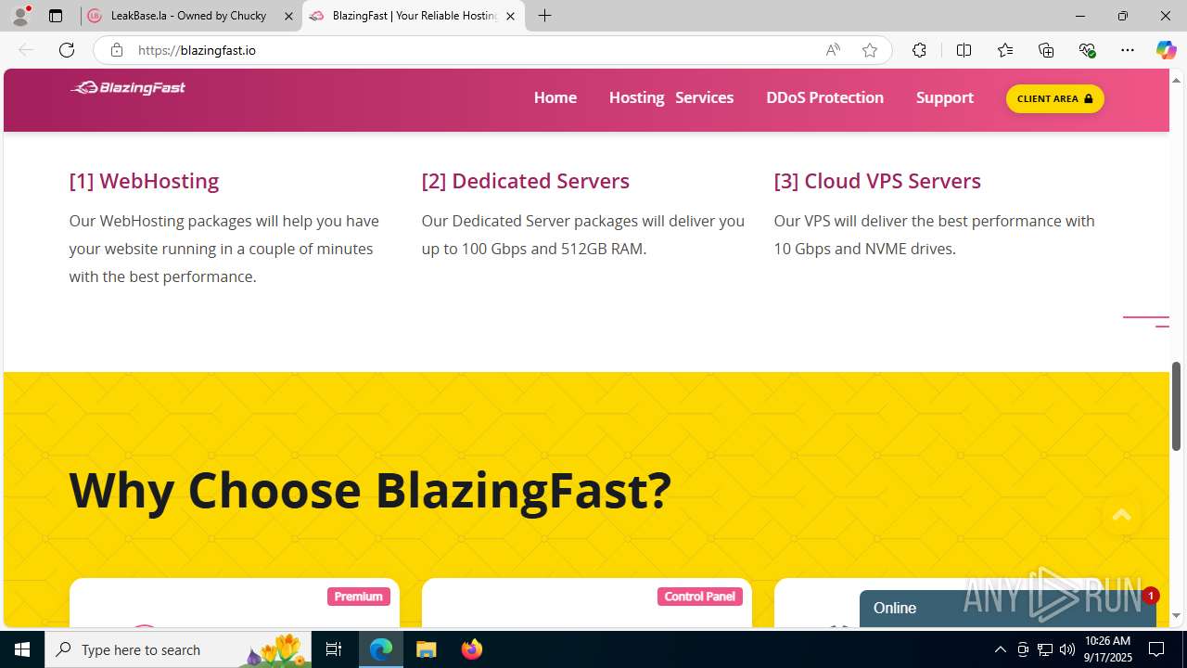1187x668 pixels.
Task: Open Browser essentials icon
Action: coord(1087,50)
